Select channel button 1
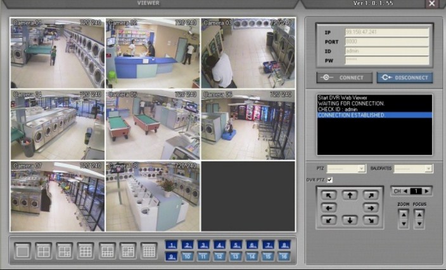This screenshot has height=270, width=446. (171, 245)
